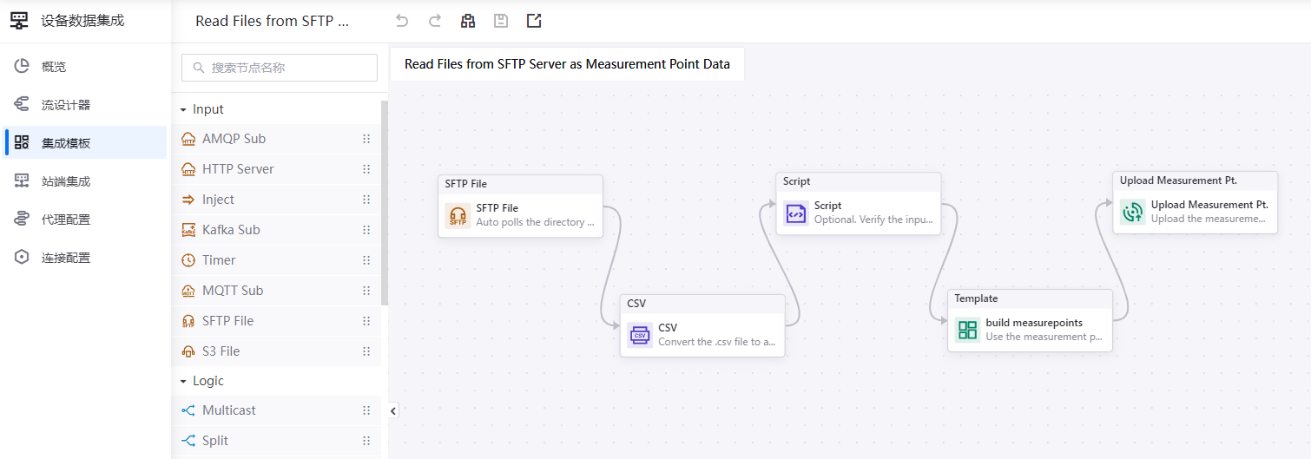
Task: Click the auto-layout icon in toolbar
Action: point(468,21)
